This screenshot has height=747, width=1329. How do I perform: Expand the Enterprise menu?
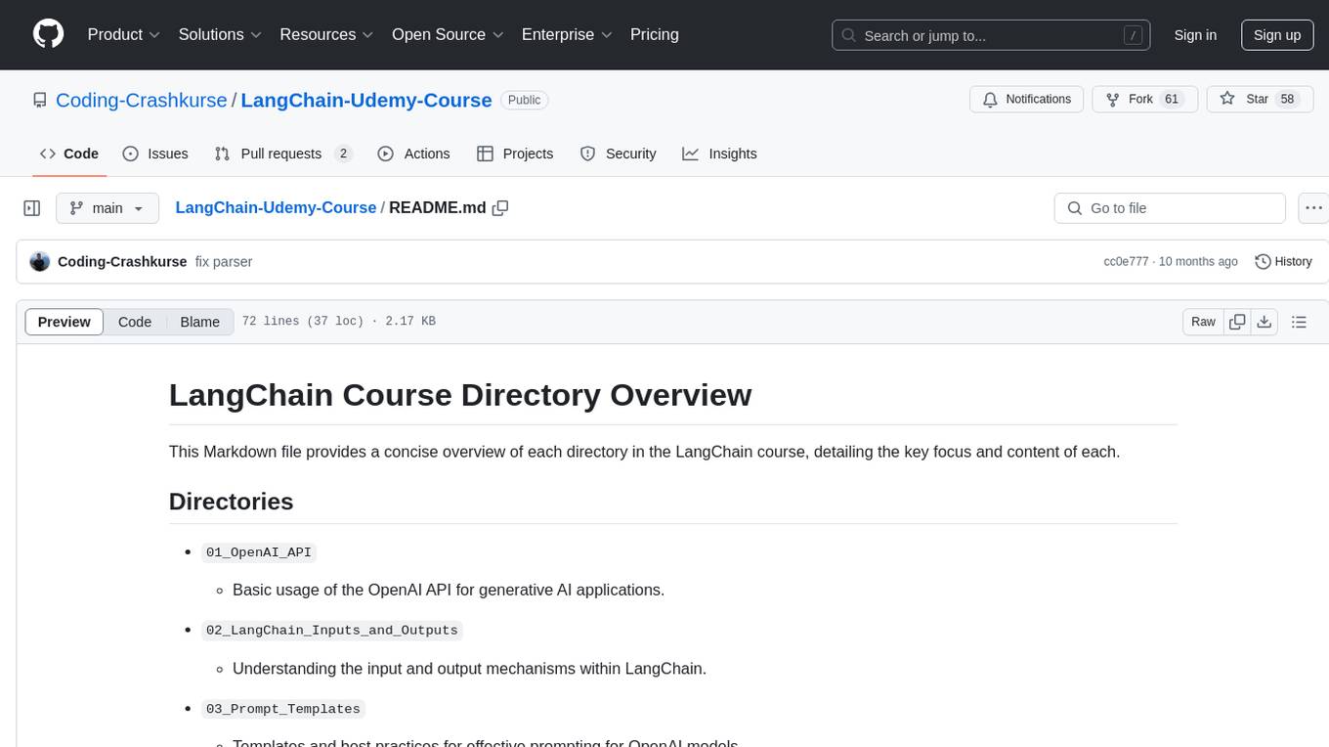point(567,34)
